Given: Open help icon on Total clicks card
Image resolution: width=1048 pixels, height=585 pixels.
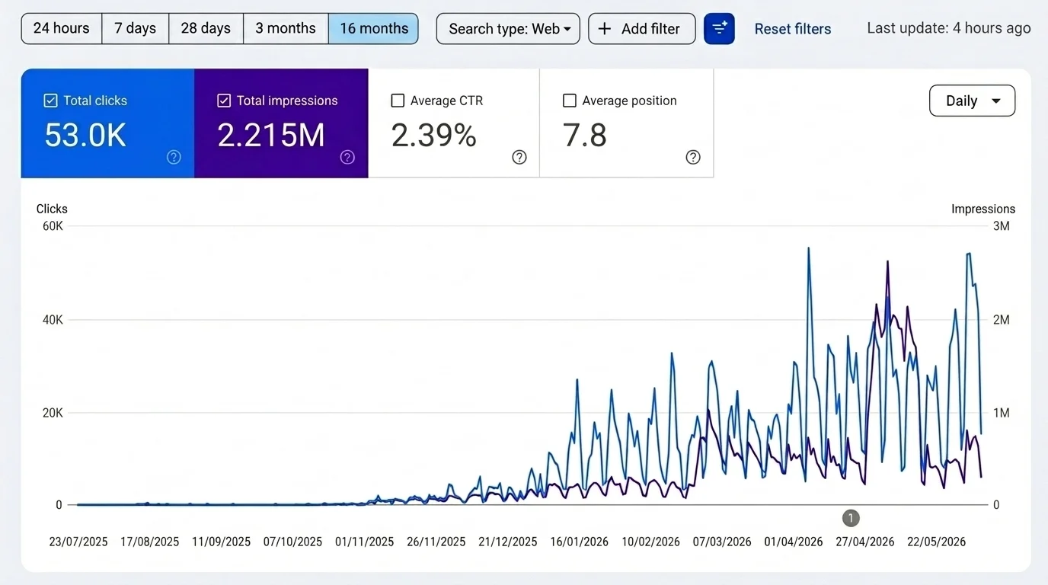Looking at the screenshot, I should coord(174,157).
